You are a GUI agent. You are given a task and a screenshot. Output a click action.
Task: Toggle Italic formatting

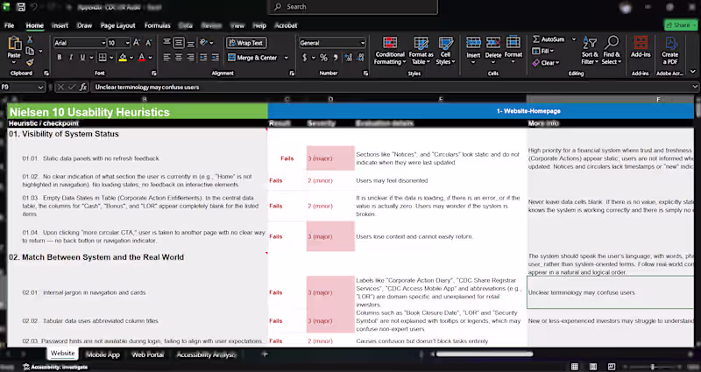(x=71, y=58)
